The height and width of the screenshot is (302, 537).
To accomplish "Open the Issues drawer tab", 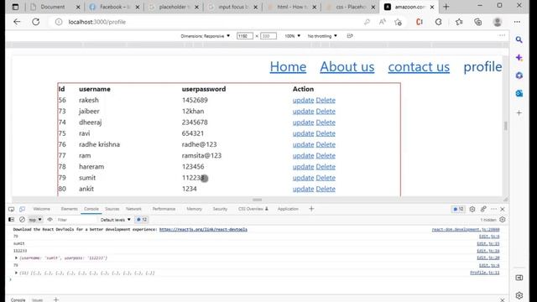I will coord(37,300).
